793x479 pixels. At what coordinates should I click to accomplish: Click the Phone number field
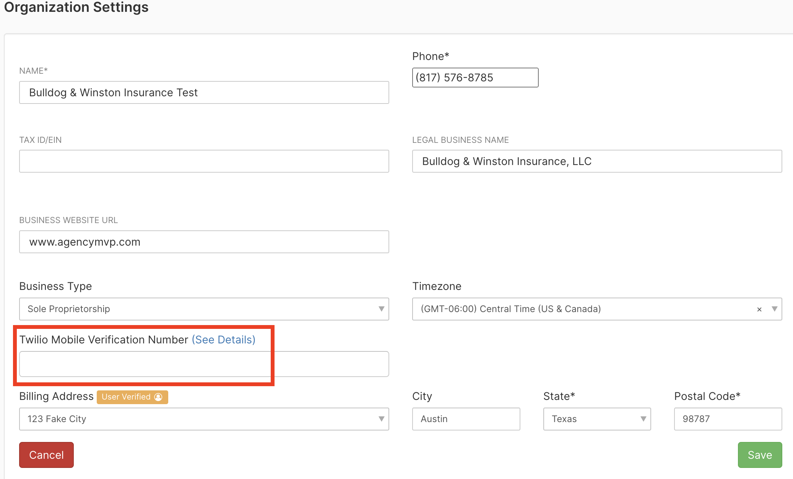475,78
